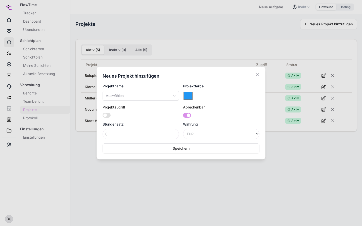Open the users icon in sidebar
Image resolution: width=362 pixels, height=226 pixels.
9,145
